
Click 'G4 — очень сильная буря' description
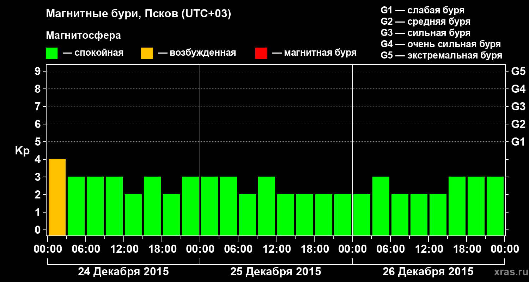pos(441,44)
